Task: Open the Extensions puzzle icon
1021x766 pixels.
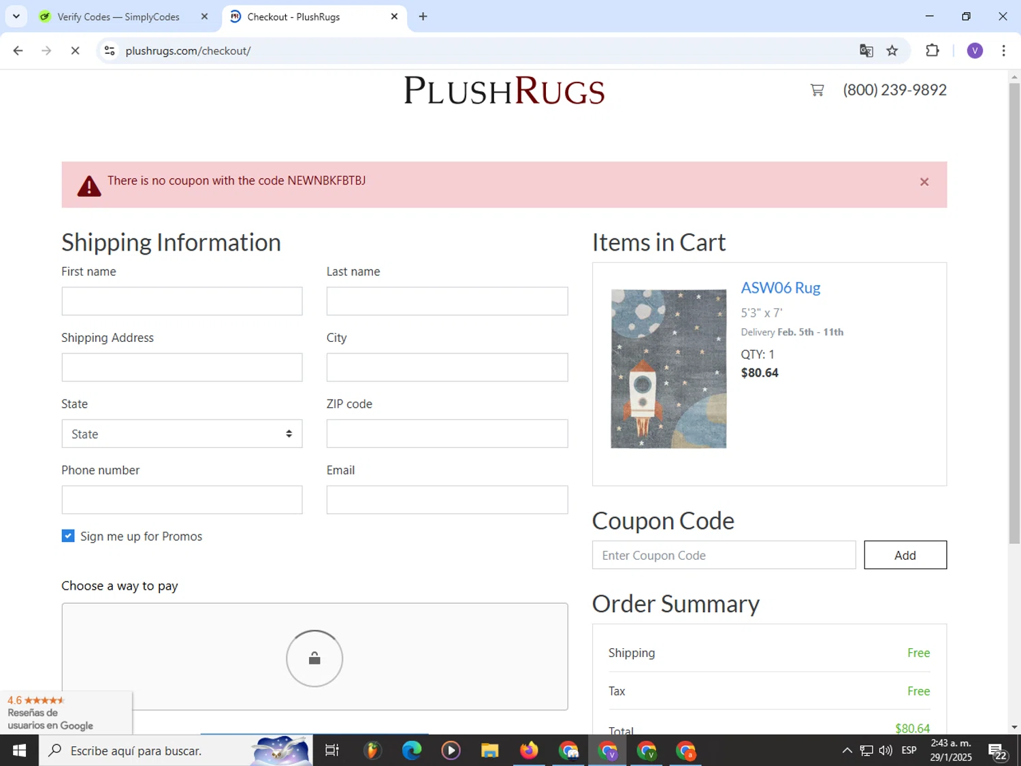Action: (933, 50)
